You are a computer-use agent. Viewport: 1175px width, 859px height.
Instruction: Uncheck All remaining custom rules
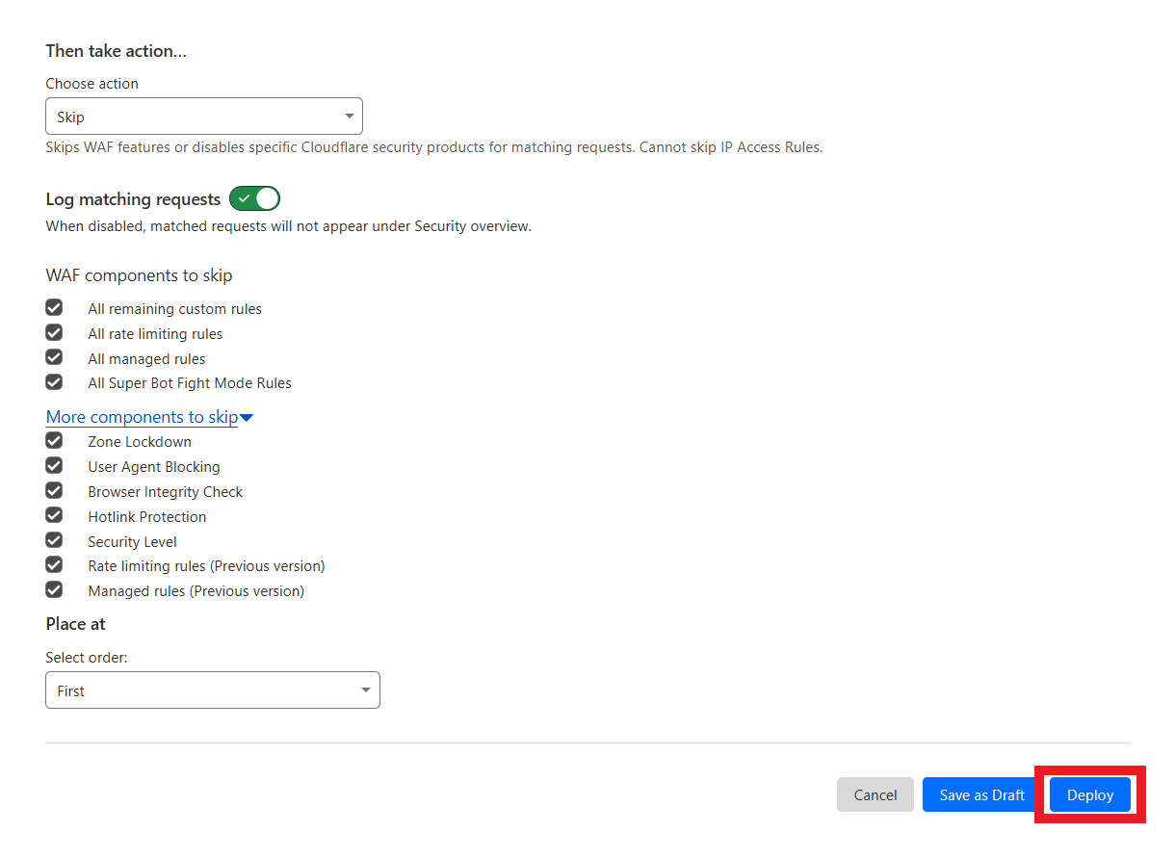point(54,308)
